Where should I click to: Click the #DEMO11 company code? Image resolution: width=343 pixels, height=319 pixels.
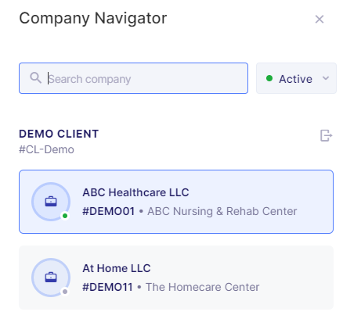click(x=107, y=287)
